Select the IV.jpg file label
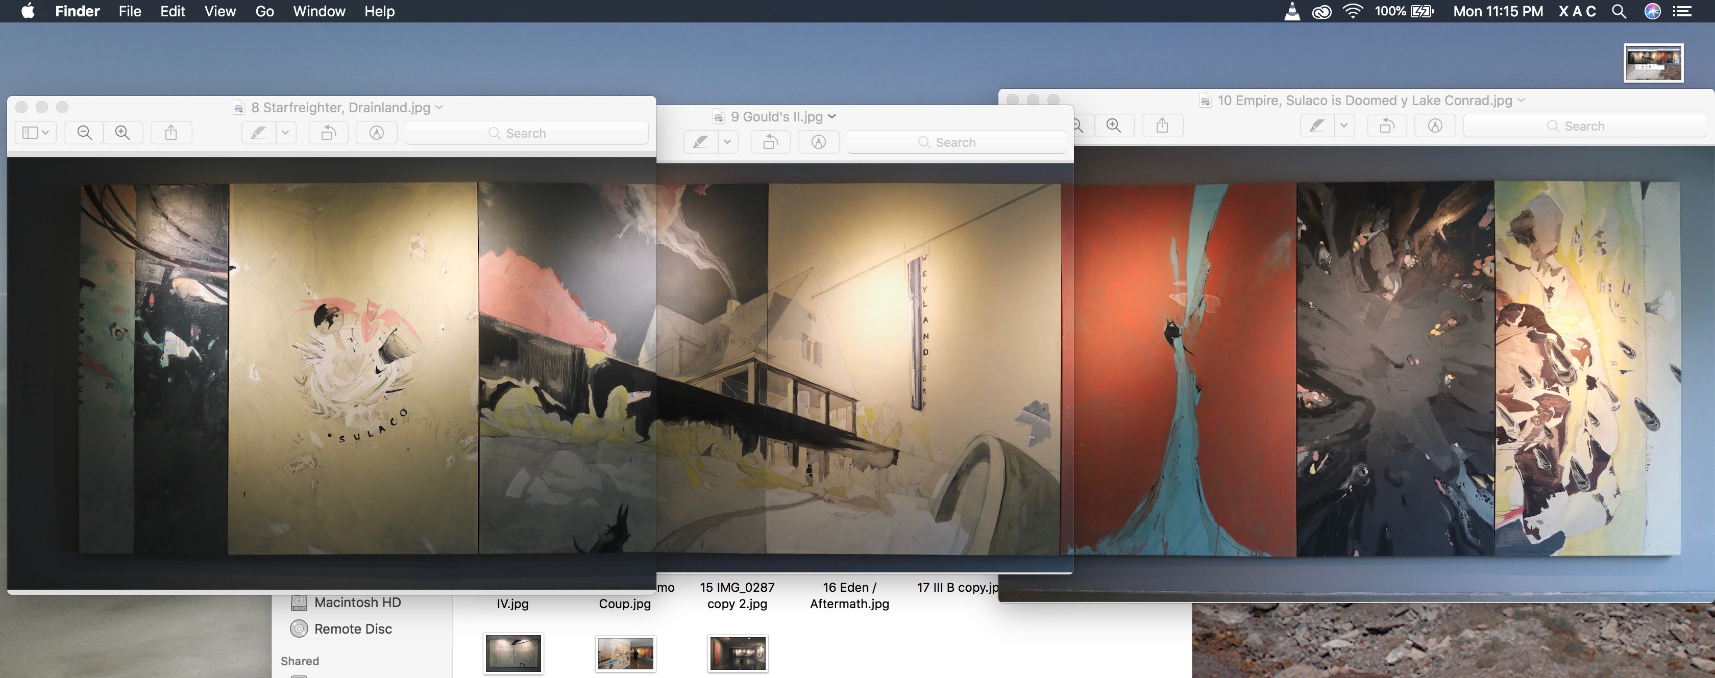Image resolution: width=1715 pixels, height=678 pixels. tap(512, 604)
